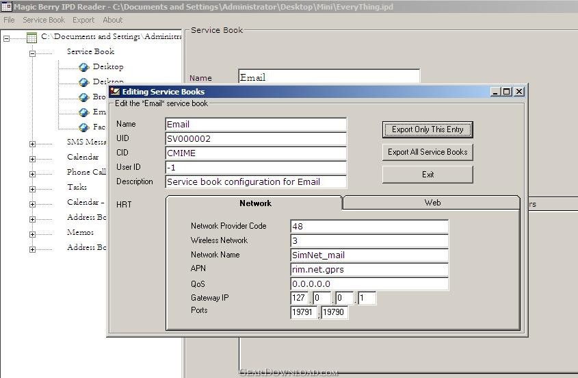
Task: Click the QoS field 0.0.0.0.0
Action: pyautogui.click(x=369, y=284)
